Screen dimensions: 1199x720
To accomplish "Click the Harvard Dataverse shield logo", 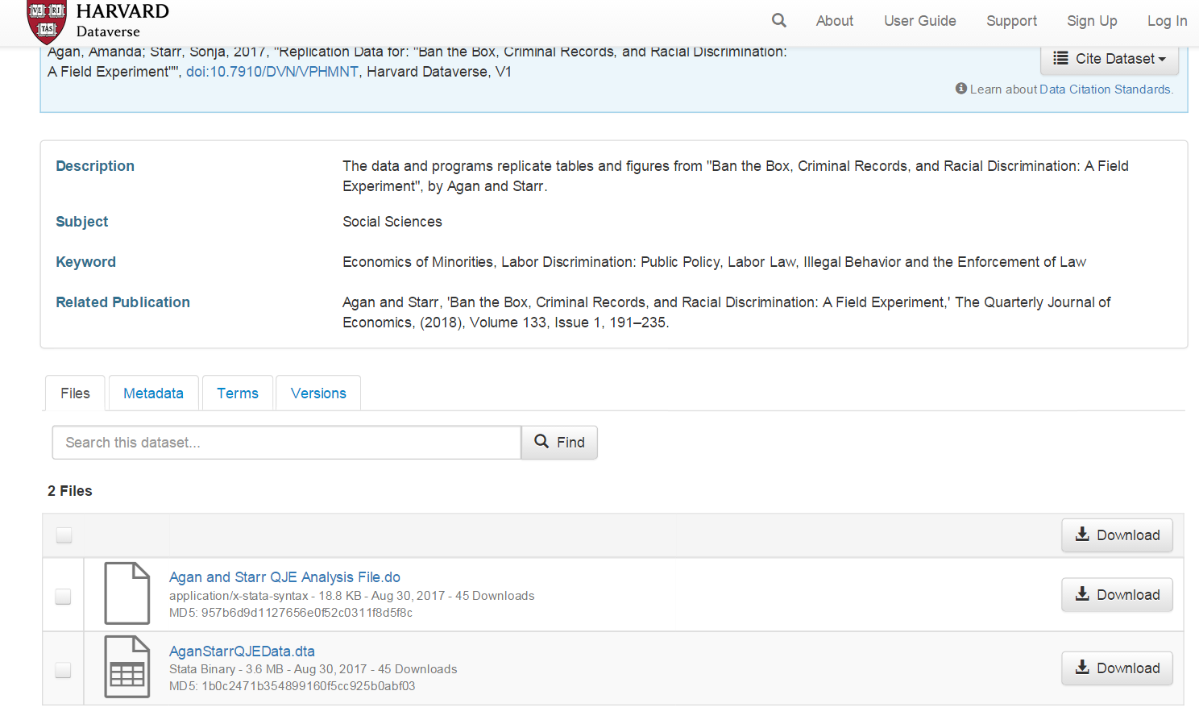I will click(47, 22).
